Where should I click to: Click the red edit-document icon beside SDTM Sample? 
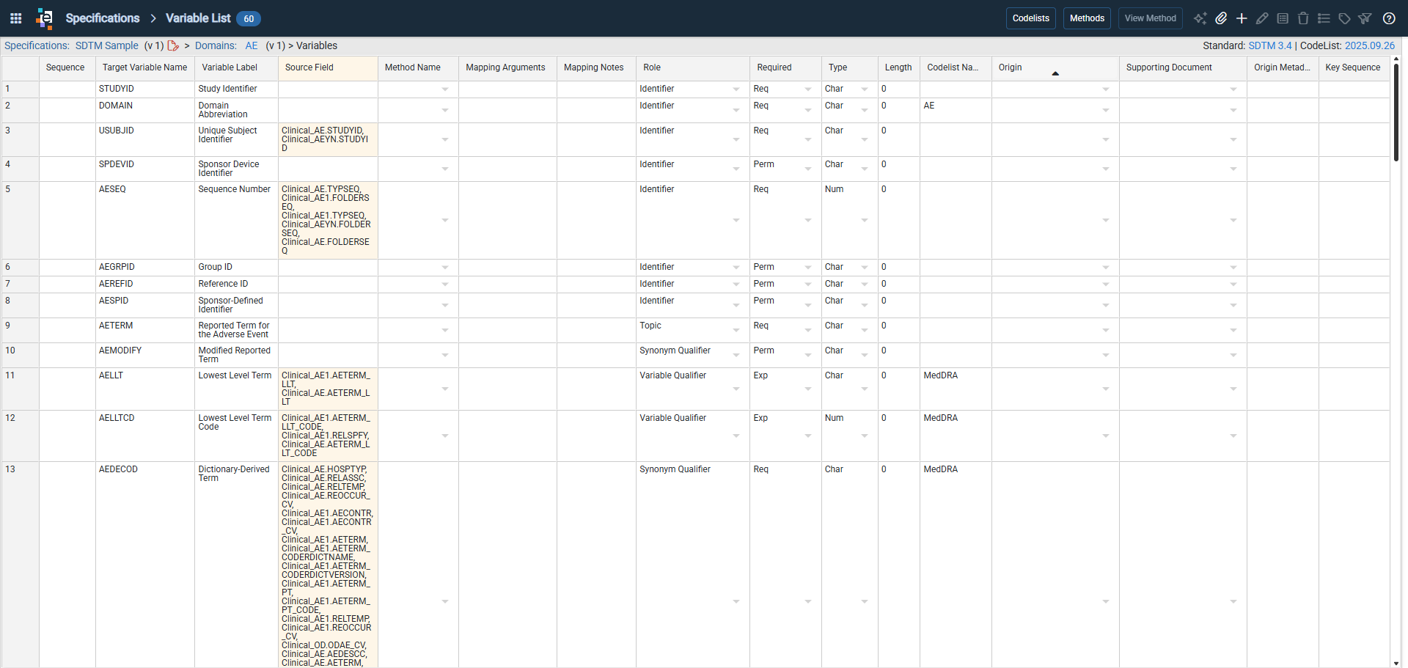(x=173, y=45)
